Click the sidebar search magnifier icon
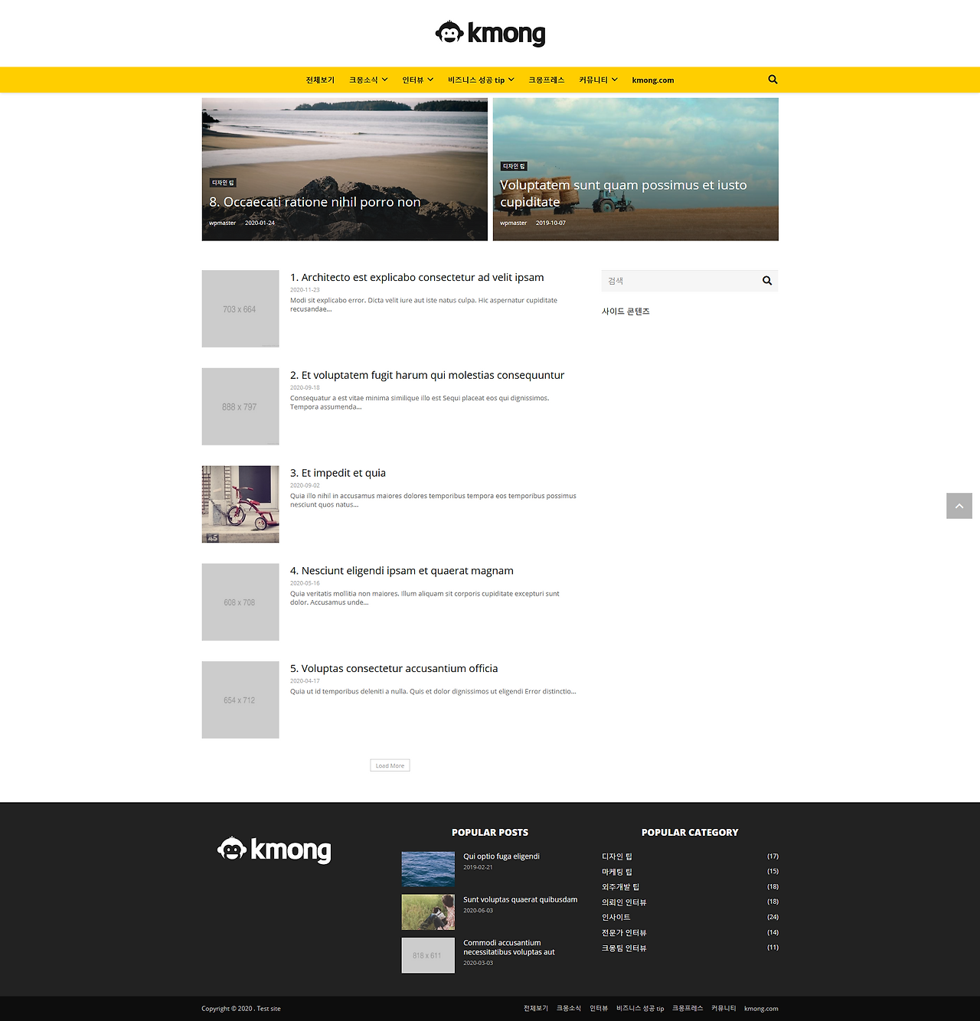The height and width of the screenshot is (1021, 980). coord(766,281)
